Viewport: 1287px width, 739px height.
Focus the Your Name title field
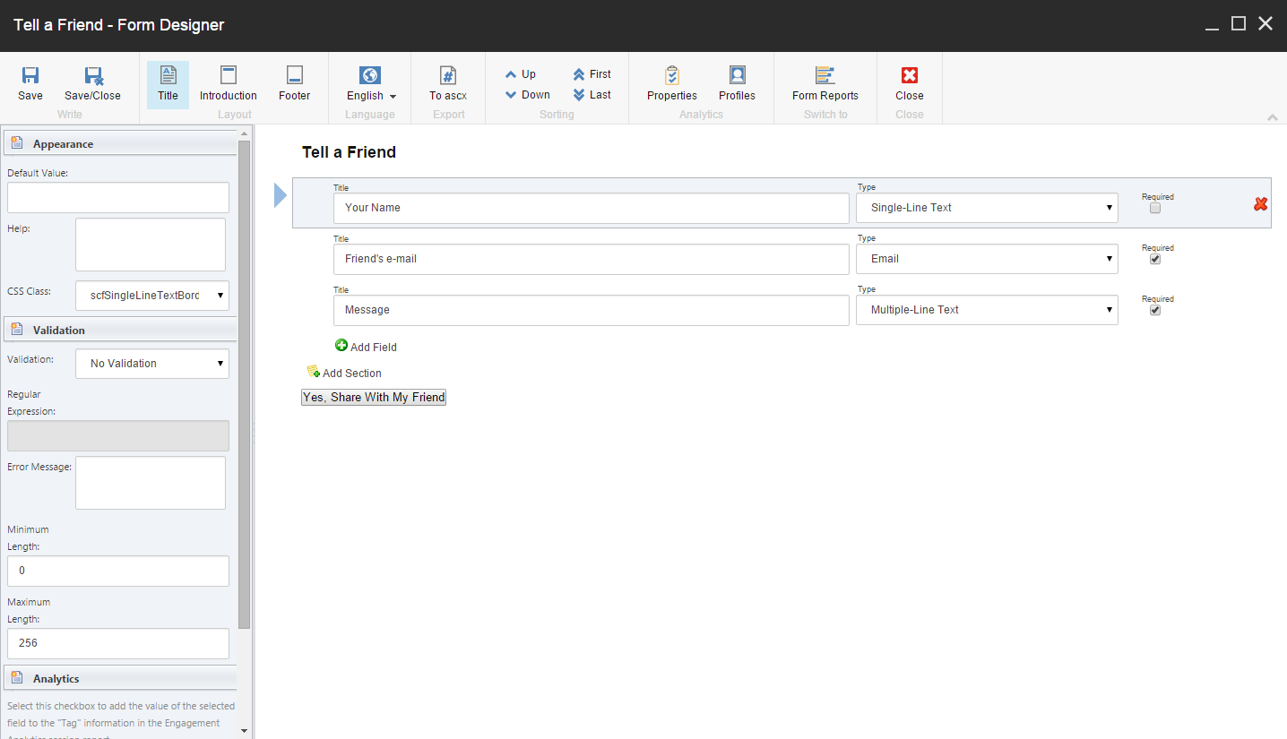point(591,208)
